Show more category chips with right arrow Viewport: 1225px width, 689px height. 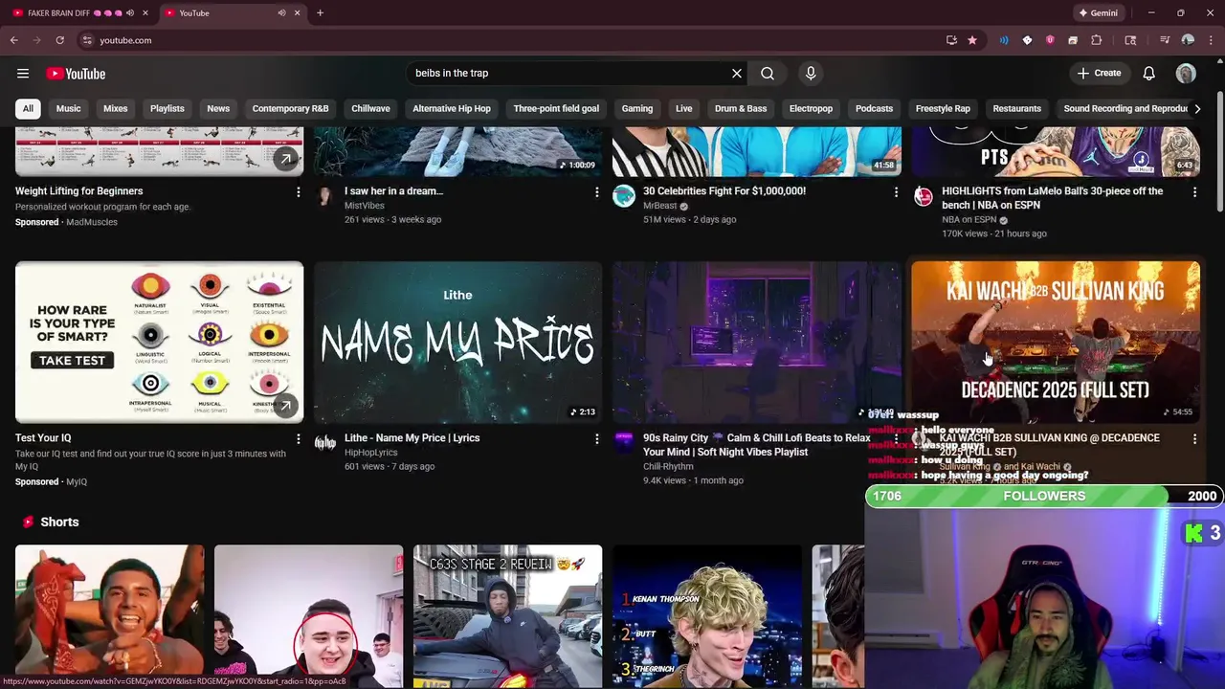(1196, 109)
